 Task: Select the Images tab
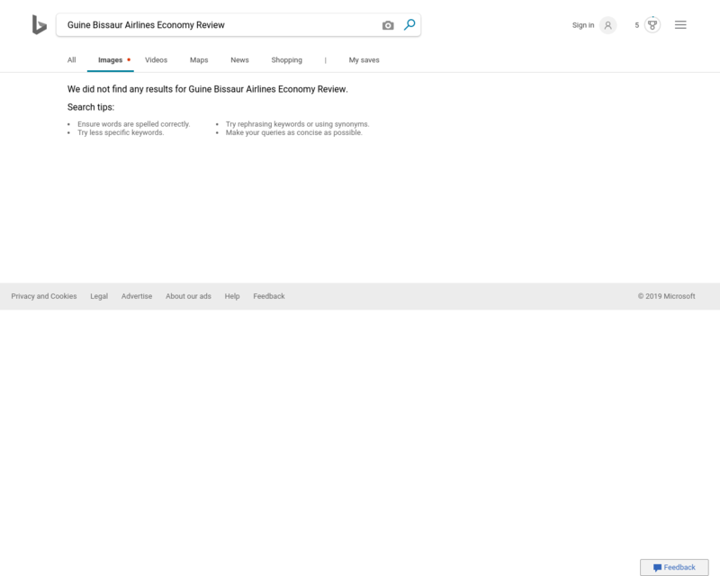(110, 60)
